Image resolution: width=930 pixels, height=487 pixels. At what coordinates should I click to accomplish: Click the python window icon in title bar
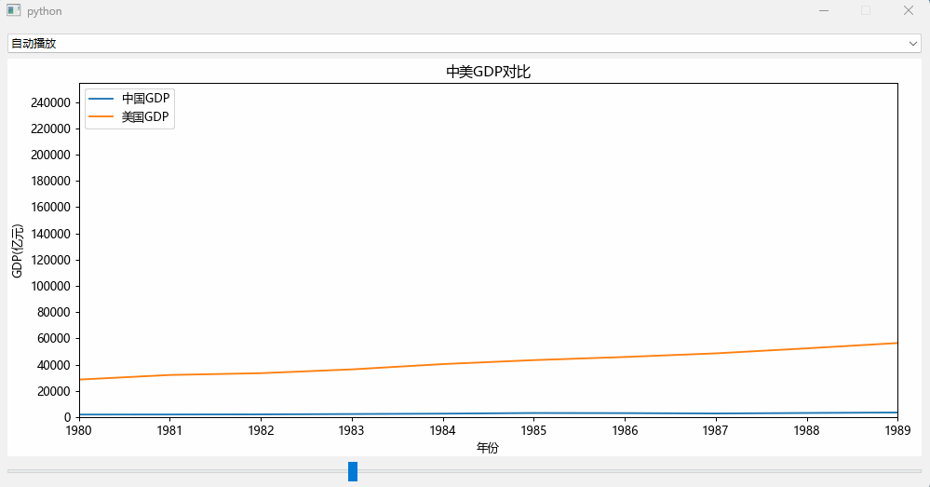pyautogui.click(x=13, y=11)
